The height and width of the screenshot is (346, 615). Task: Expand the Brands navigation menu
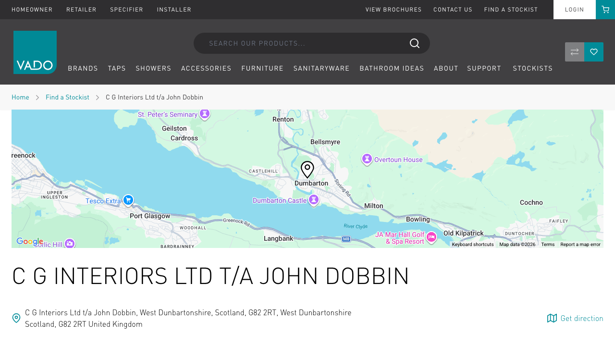click(83, 68)
